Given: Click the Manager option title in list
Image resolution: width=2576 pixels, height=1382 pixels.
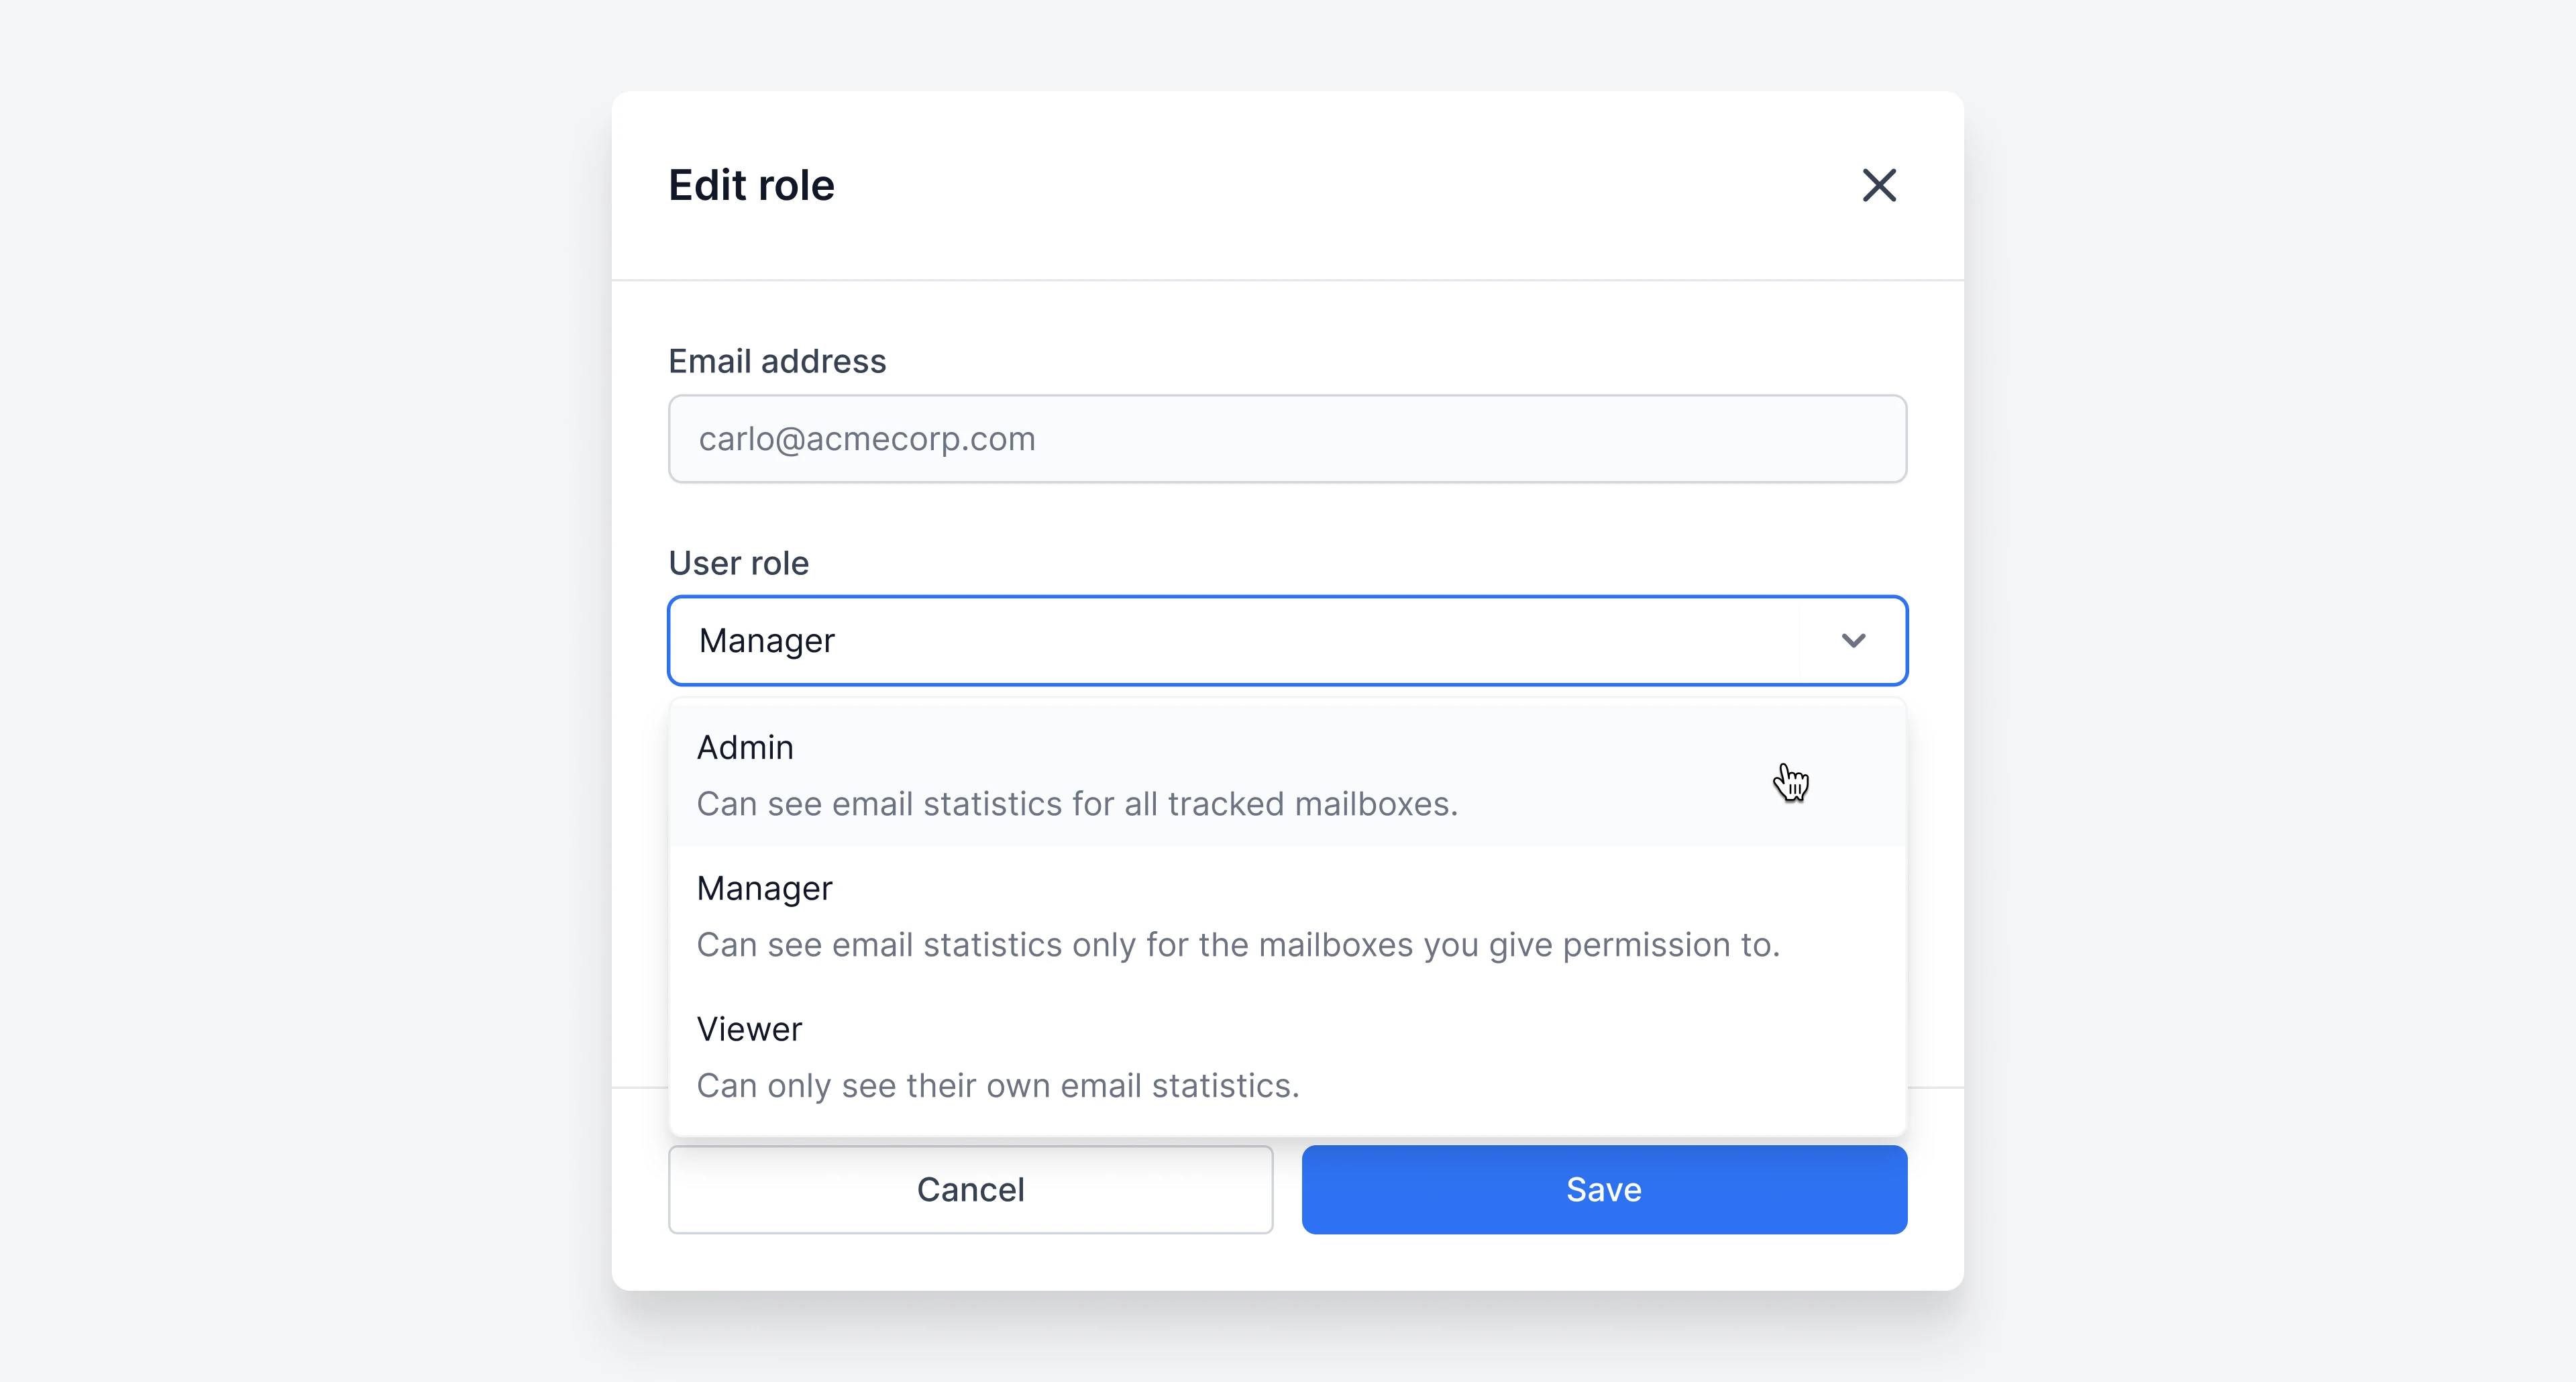Looking at the screenshot, I should tap(764, 889).
